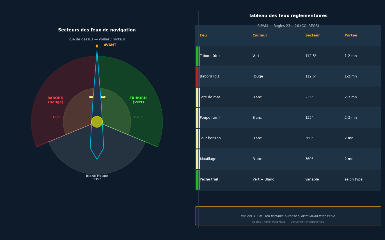Viewport: 385px width, 240px height.
Task: Select the 'Poupe (arr.)' row label
Action: click(210, 118)
